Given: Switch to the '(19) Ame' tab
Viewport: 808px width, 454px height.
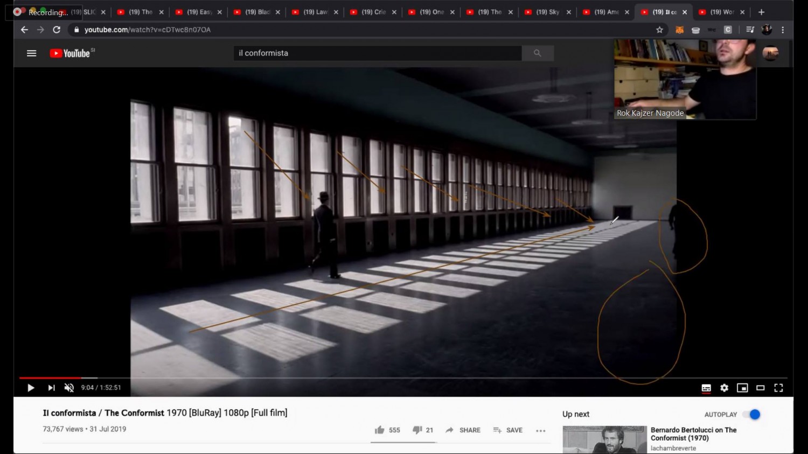Looking at the screenshot, I should click(x=605, y=12).
